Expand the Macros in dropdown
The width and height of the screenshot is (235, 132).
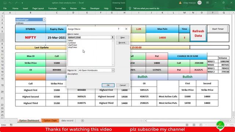(x=113, y=70)
